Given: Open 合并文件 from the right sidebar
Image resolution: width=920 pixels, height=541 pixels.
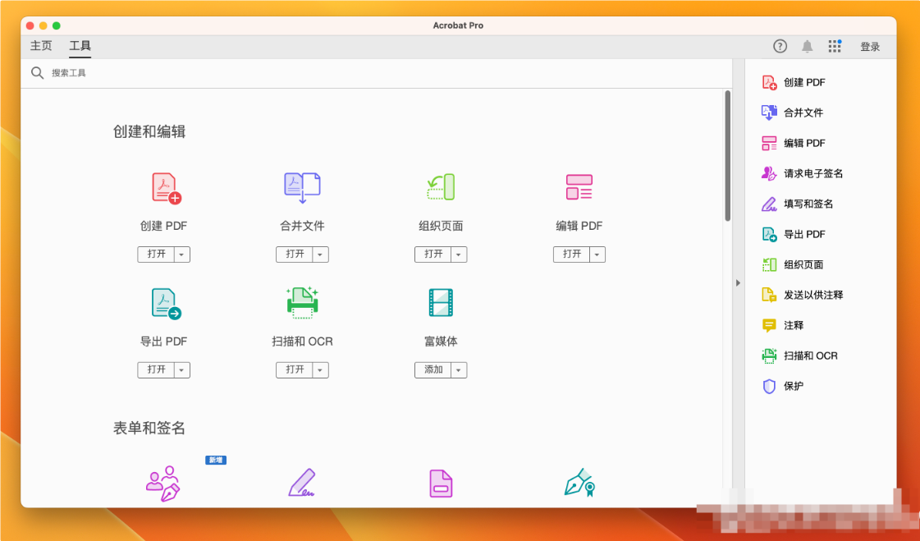Looking at the screenshot, I should [x=792, y=112].
